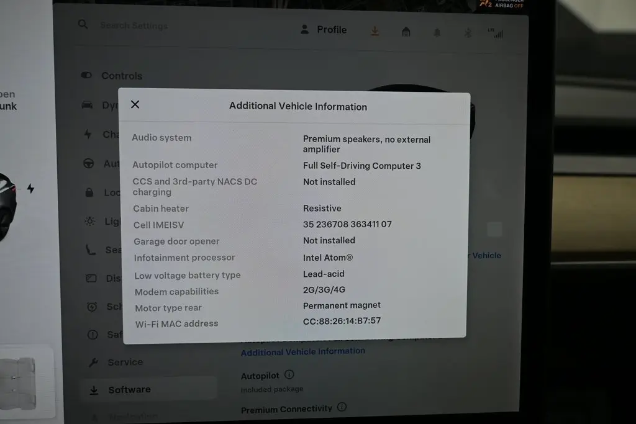Select the Wi-Fi MAC address value
Image resolution: width=636 pixels, height=424 pixels.
[342, 321]
